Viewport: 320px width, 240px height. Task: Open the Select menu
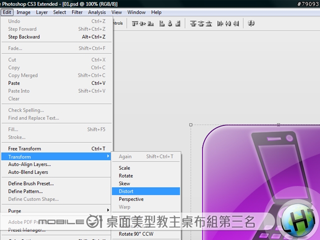click(x=59, y=12)
